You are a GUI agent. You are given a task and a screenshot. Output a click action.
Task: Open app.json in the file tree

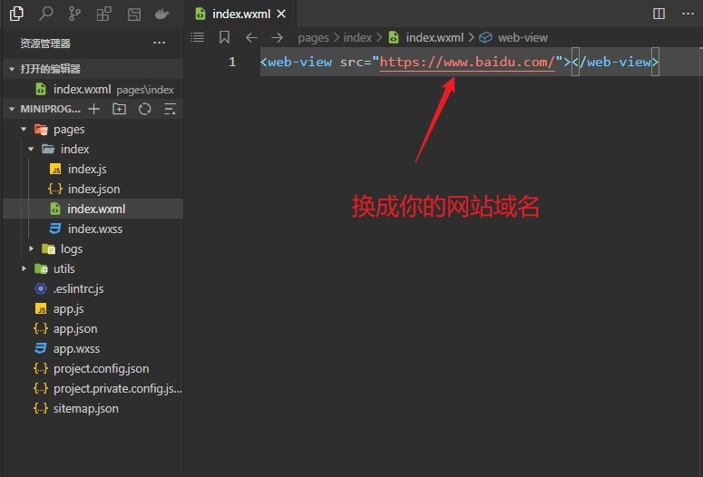[74, 329]
